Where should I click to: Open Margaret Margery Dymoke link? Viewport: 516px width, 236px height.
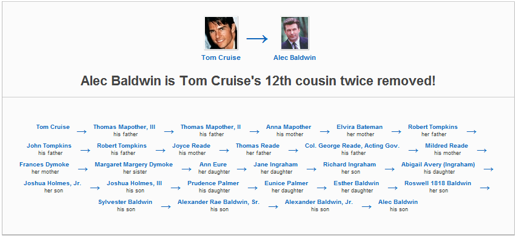pos(133,165)
